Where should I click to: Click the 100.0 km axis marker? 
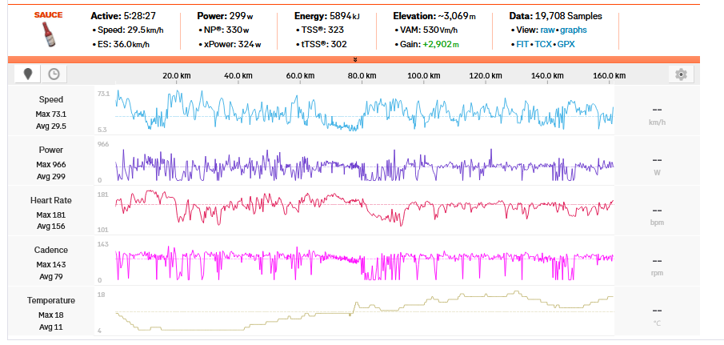(x=423, y=76)
